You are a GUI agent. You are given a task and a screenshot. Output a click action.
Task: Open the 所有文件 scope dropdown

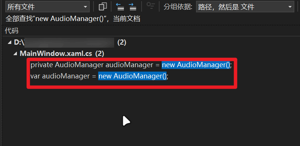coord(48,7)
